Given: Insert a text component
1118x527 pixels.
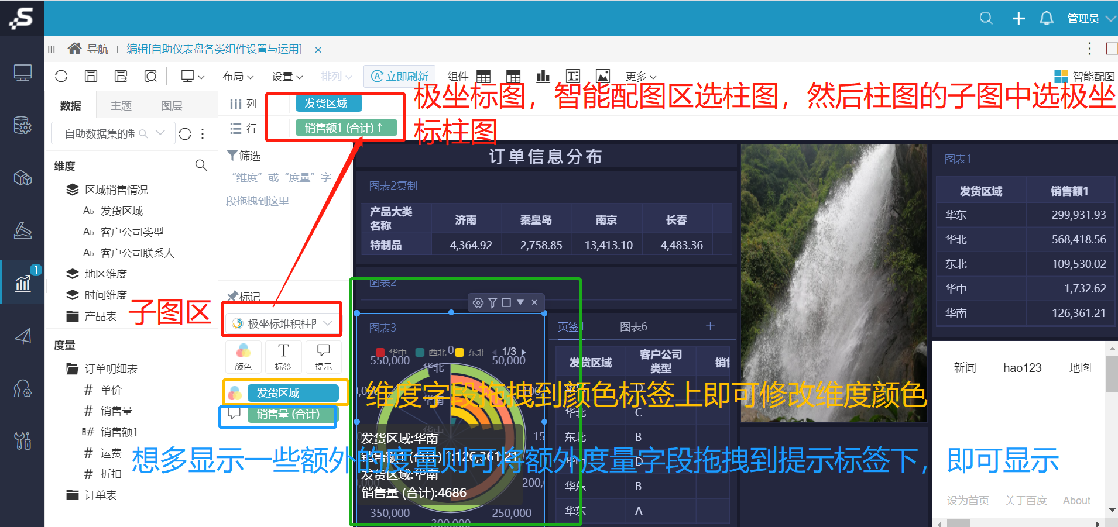Looking at the screenshot, I should 573,76.
